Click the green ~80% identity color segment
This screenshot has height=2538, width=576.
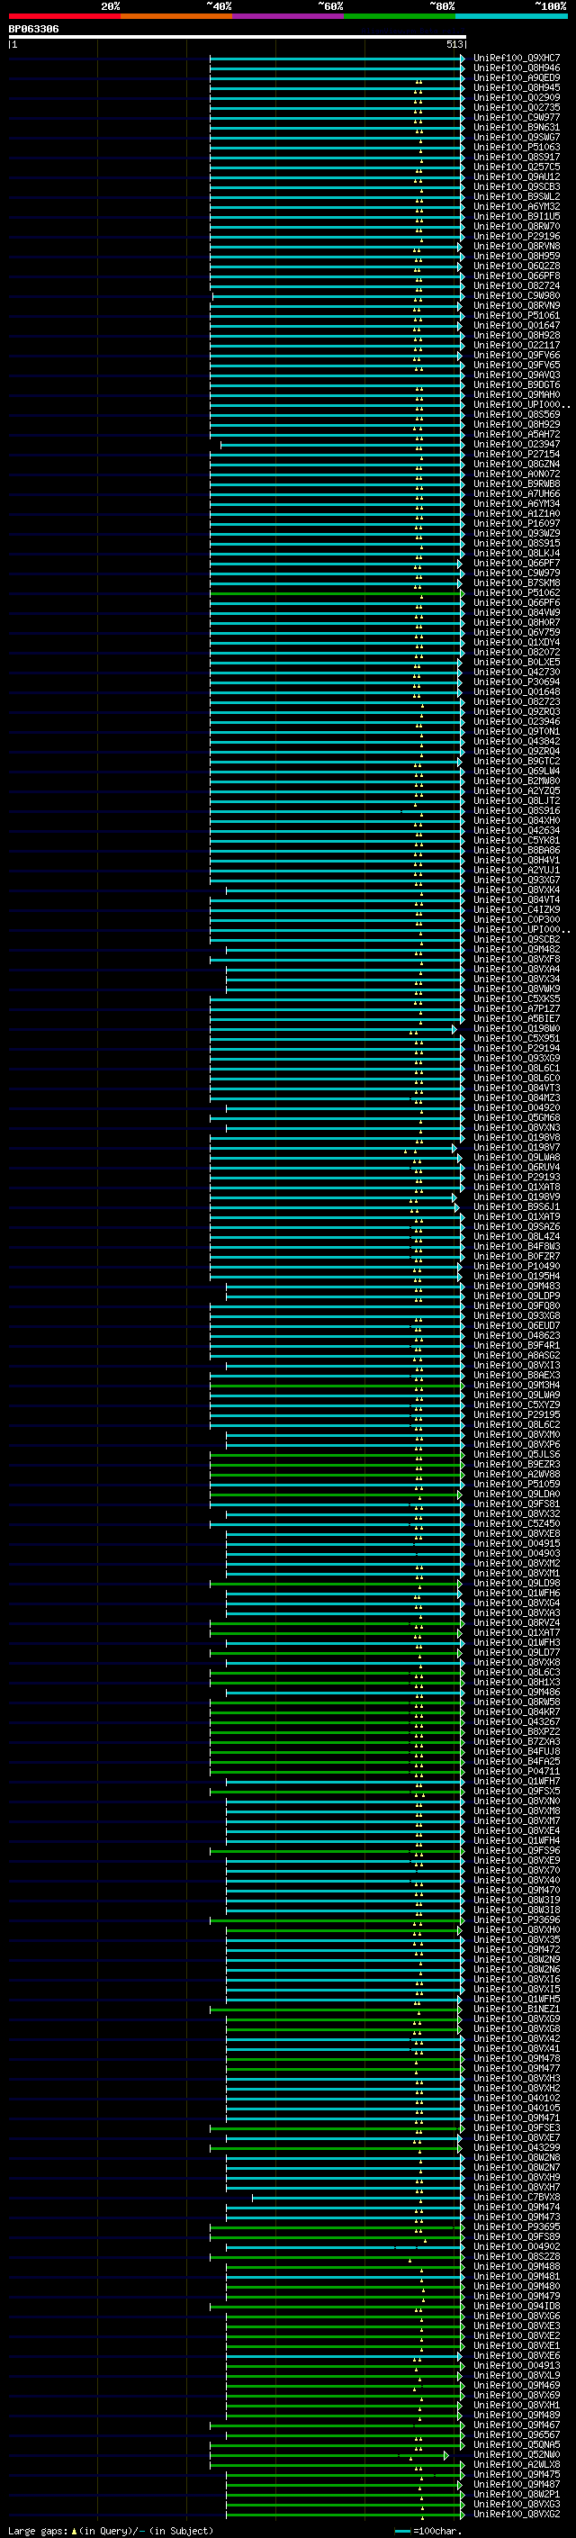[x=400, y=16]
